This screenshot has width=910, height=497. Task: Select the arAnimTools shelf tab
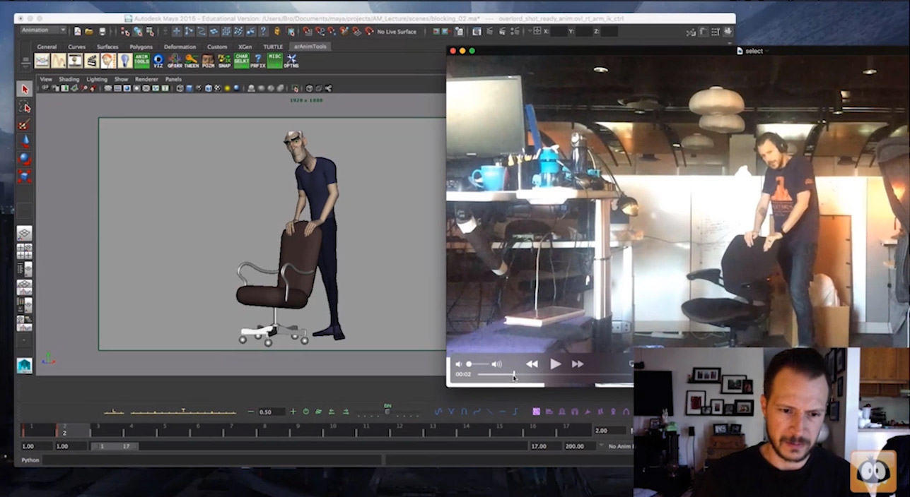pos(310,47)
